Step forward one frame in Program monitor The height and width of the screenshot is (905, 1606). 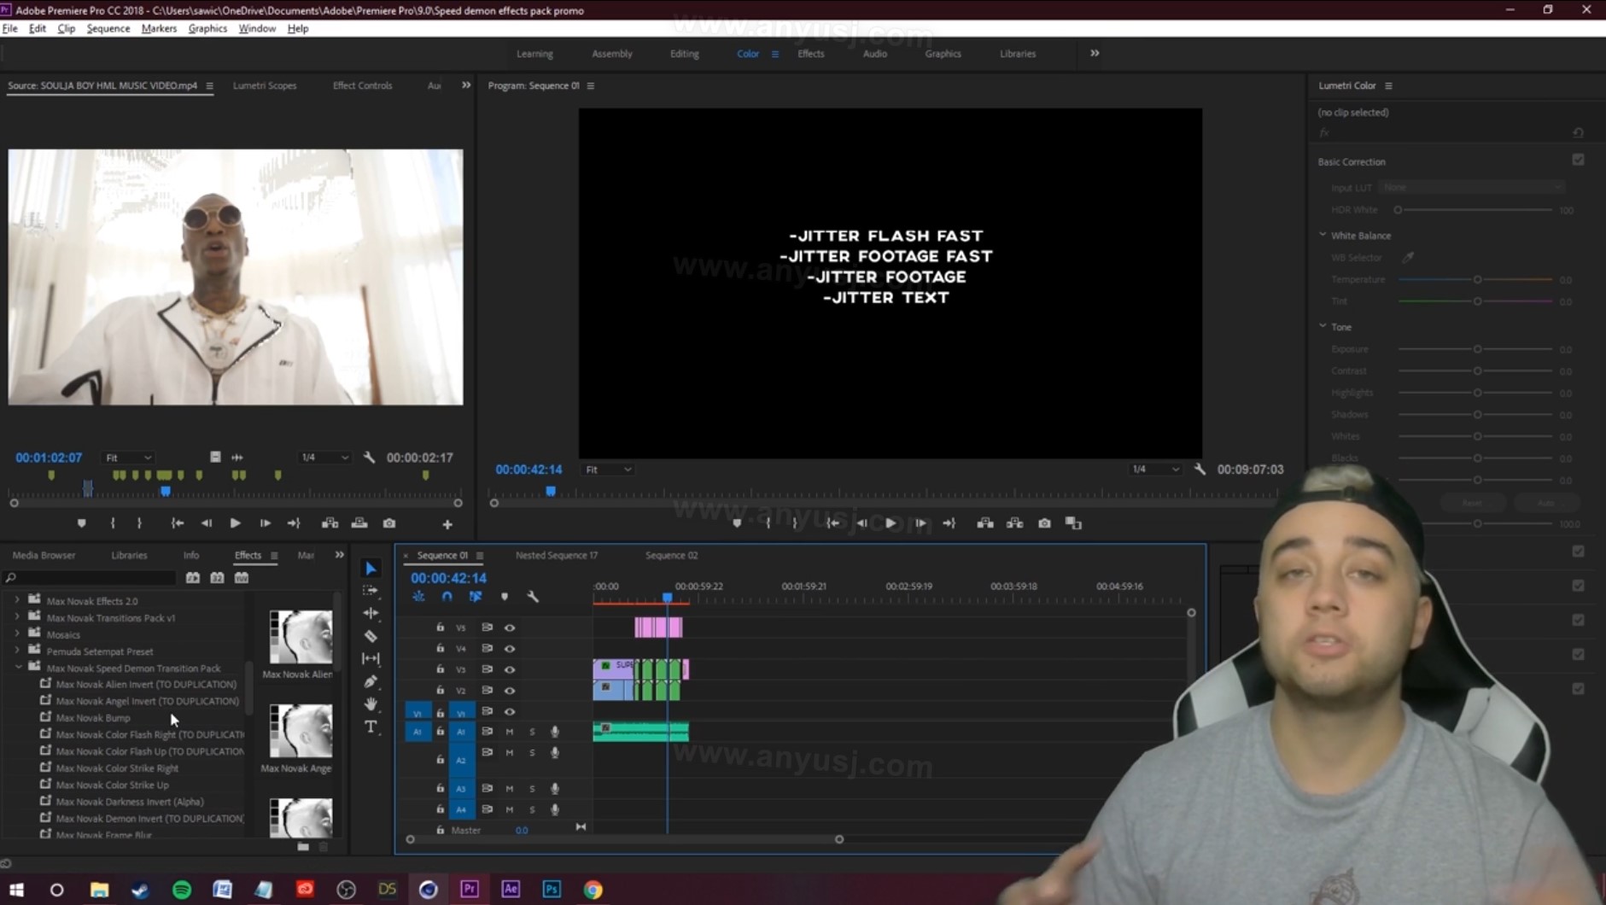pos(920,523)
